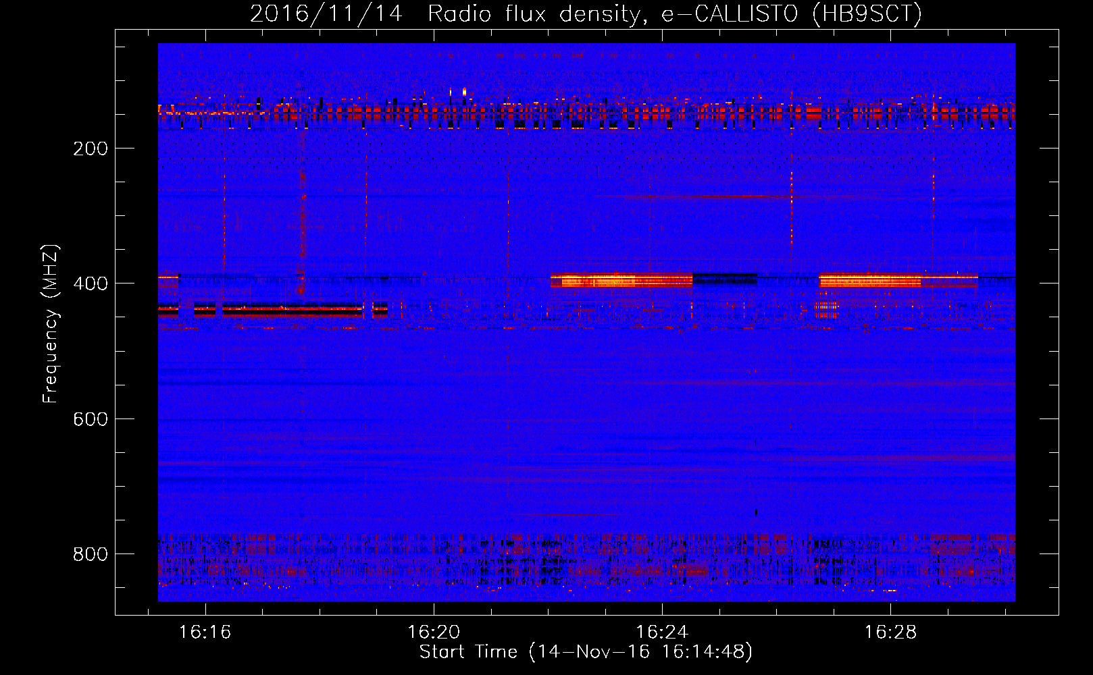Click the 16:28 time tick label

tap(890, 632)
